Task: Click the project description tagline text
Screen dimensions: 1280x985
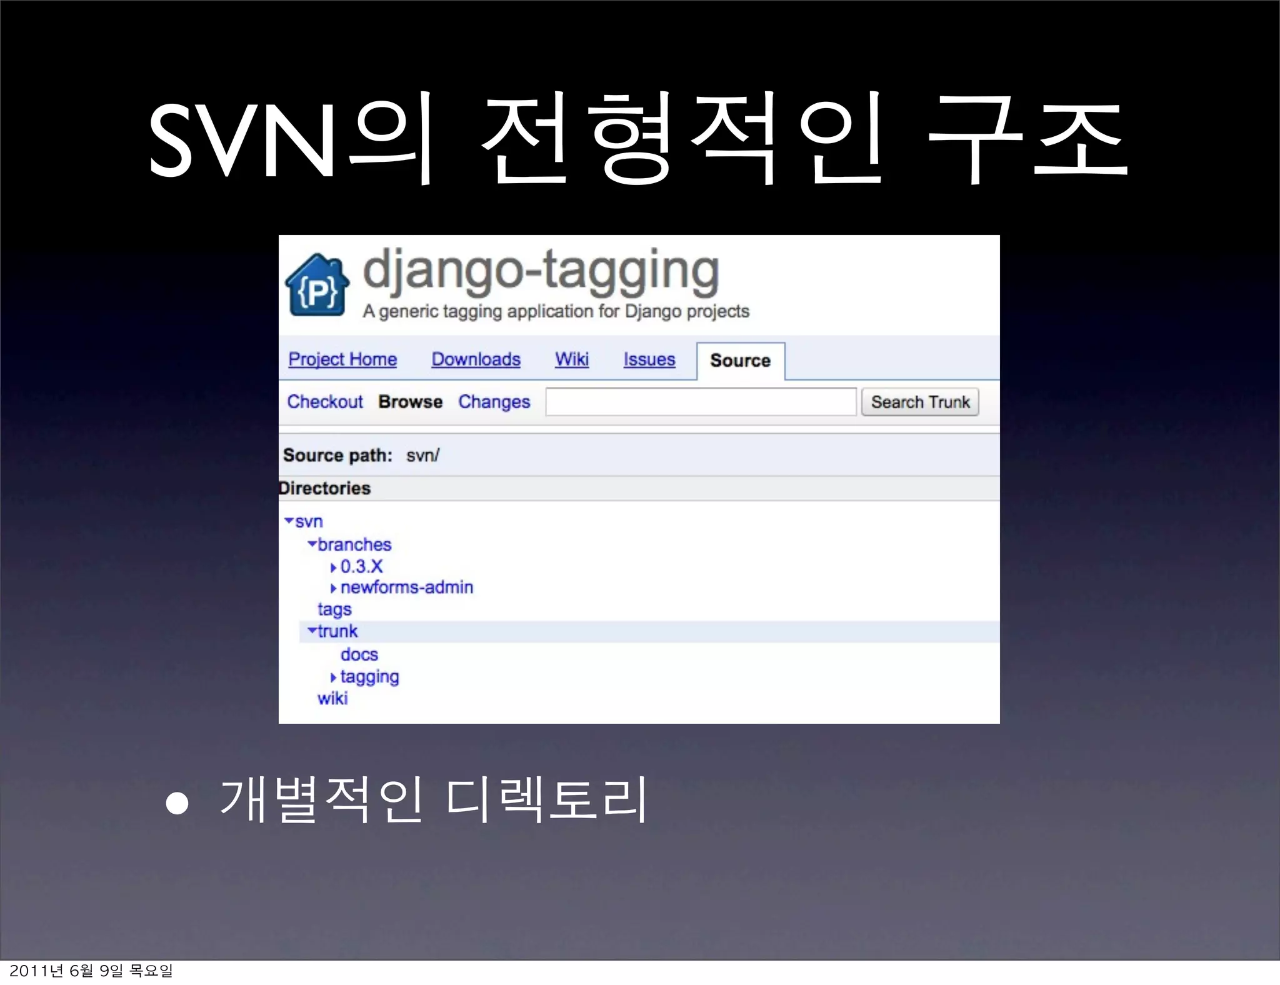Action: (556, 311)
